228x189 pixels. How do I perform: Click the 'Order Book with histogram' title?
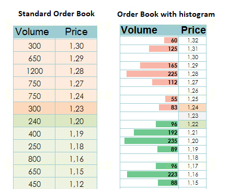click(x=166, y=15)
